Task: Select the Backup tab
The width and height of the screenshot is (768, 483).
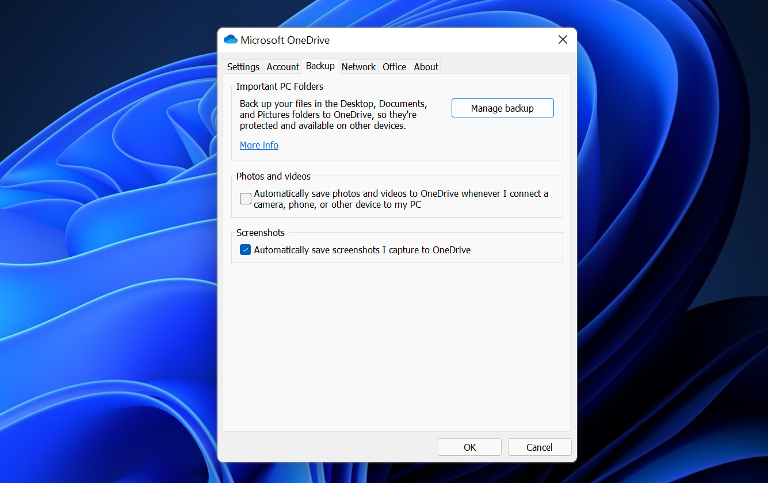Action: [x=320, y=66]
